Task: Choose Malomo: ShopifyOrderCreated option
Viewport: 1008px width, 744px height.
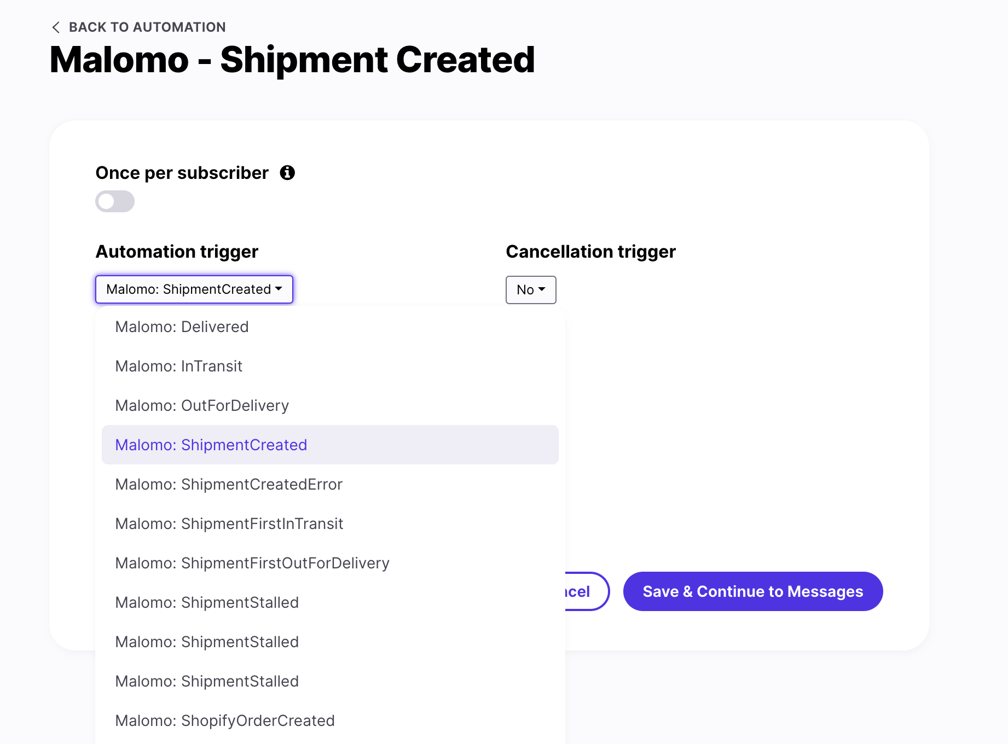Action: click(x=225, y=721)
